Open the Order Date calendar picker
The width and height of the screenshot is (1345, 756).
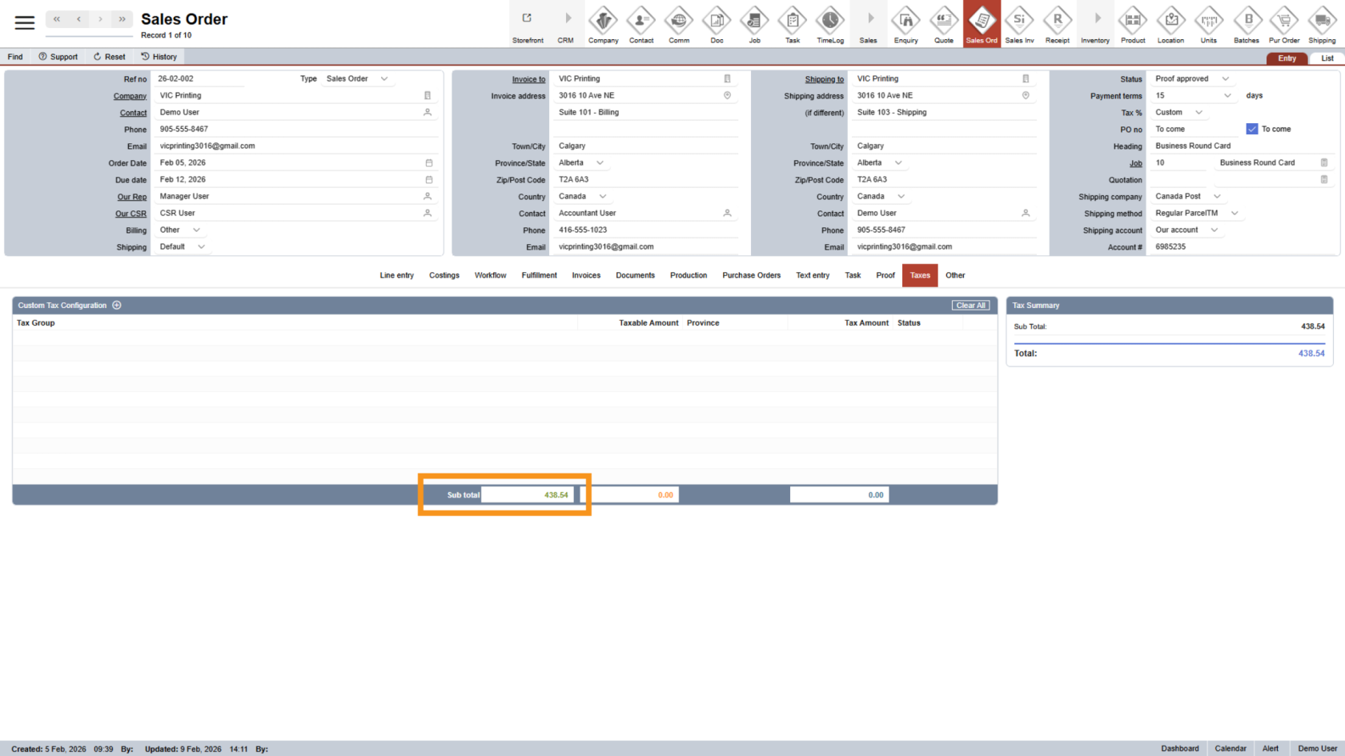[x=428, y=163]
